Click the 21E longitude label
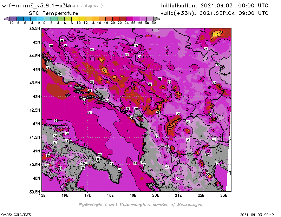 (x=178, y=195)
